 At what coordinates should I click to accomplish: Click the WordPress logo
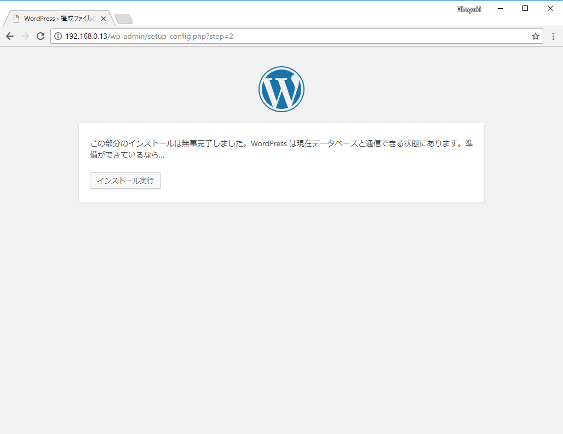281,89
